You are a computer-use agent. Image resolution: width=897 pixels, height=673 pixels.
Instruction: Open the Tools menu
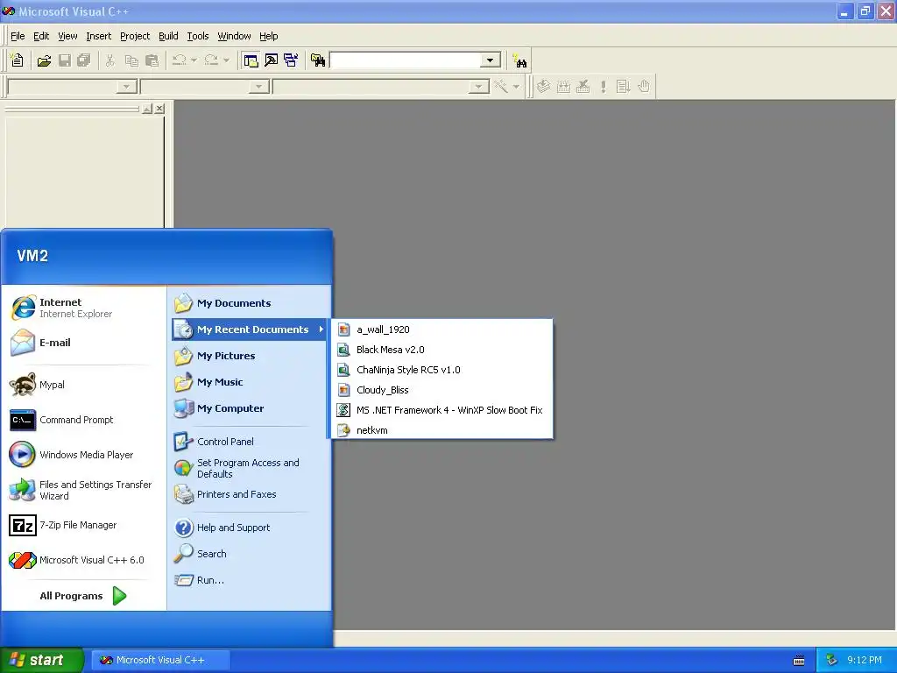198,36
